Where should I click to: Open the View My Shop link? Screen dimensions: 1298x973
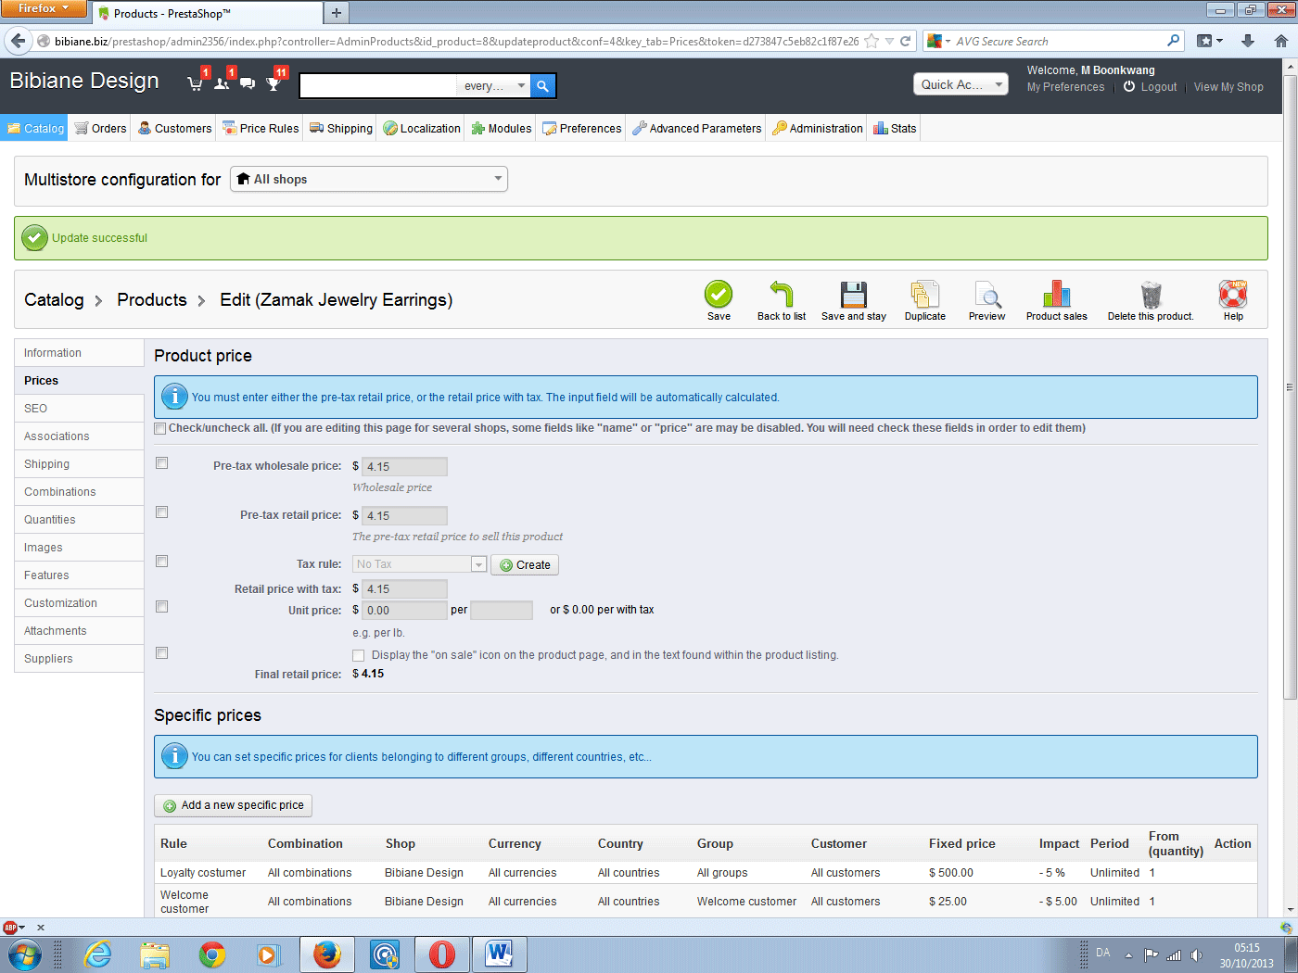(1228, 87)
